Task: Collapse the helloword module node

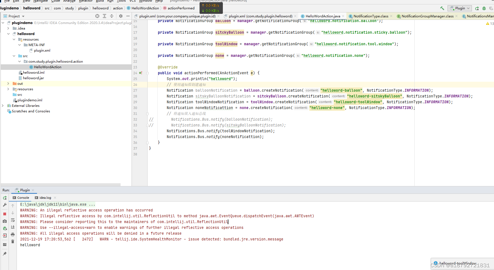Action: [x=8, y=34]
